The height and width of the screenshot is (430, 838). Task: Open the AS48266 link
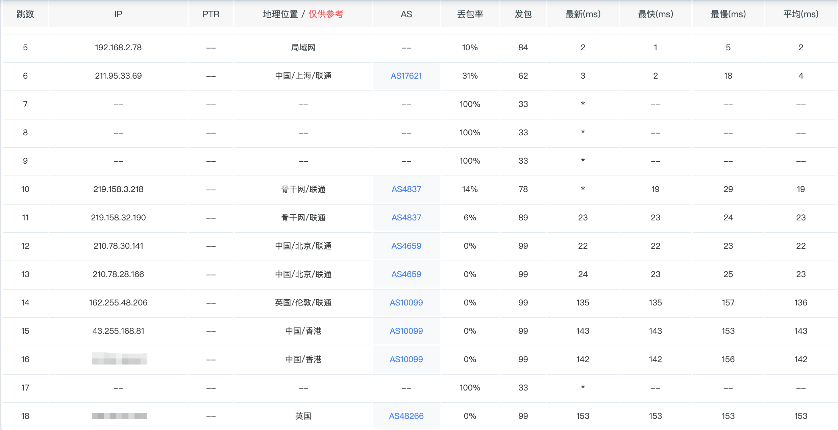[x=406, y=416]
